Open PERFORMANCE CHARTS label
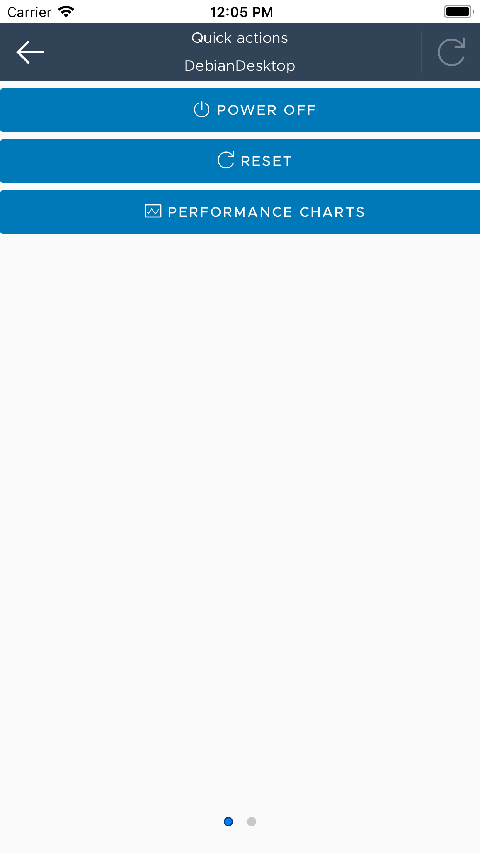 [x=266, y=212]
